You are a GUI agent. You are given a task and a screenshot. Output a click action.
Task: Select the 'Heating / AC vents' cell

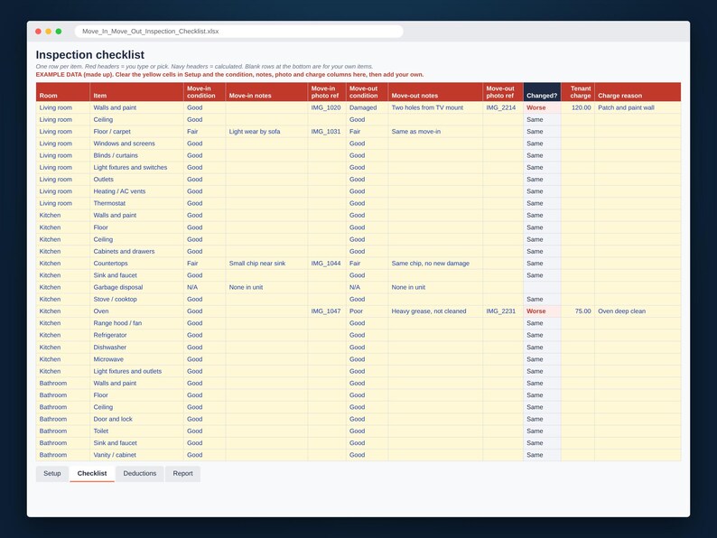pos(136,191)
